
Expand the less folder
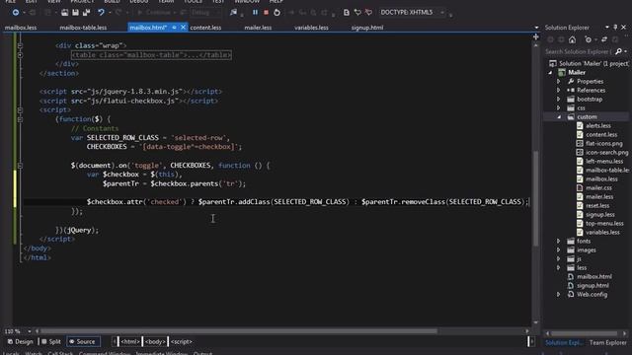click(x=559, y=267)
